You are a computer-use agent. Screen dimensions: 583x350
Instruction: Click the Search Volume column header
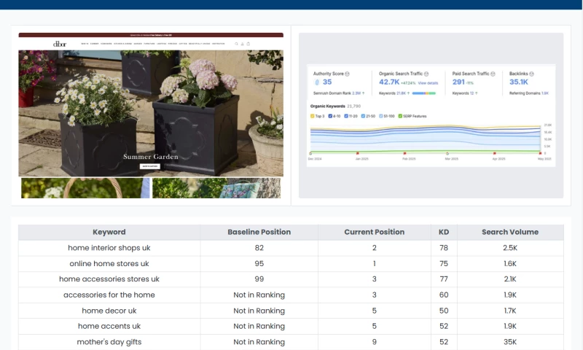click(509, 232)
